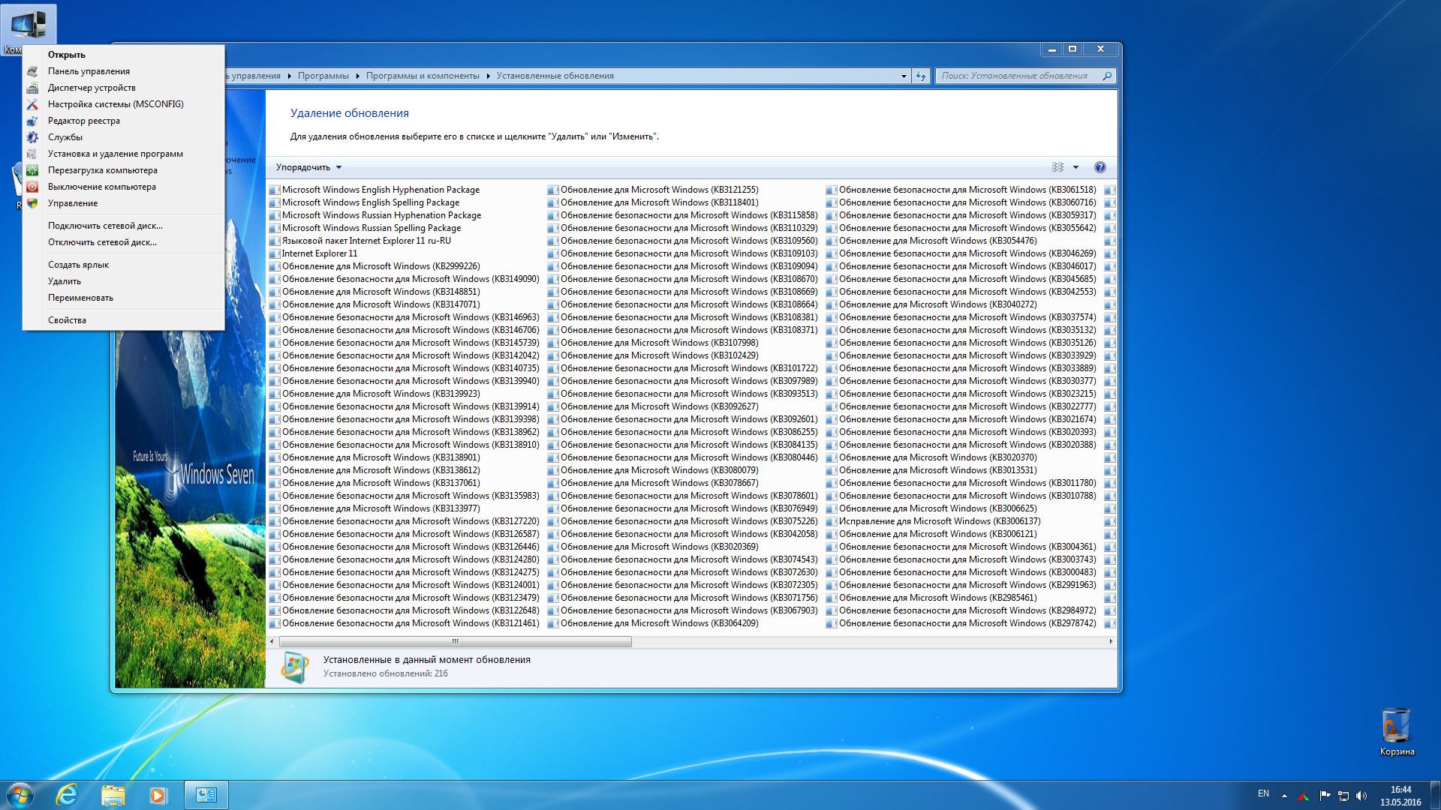This screenshot has height=810, width=1441.
Task: Open Windows Media Player from taskbar
Action: point(158,795)
